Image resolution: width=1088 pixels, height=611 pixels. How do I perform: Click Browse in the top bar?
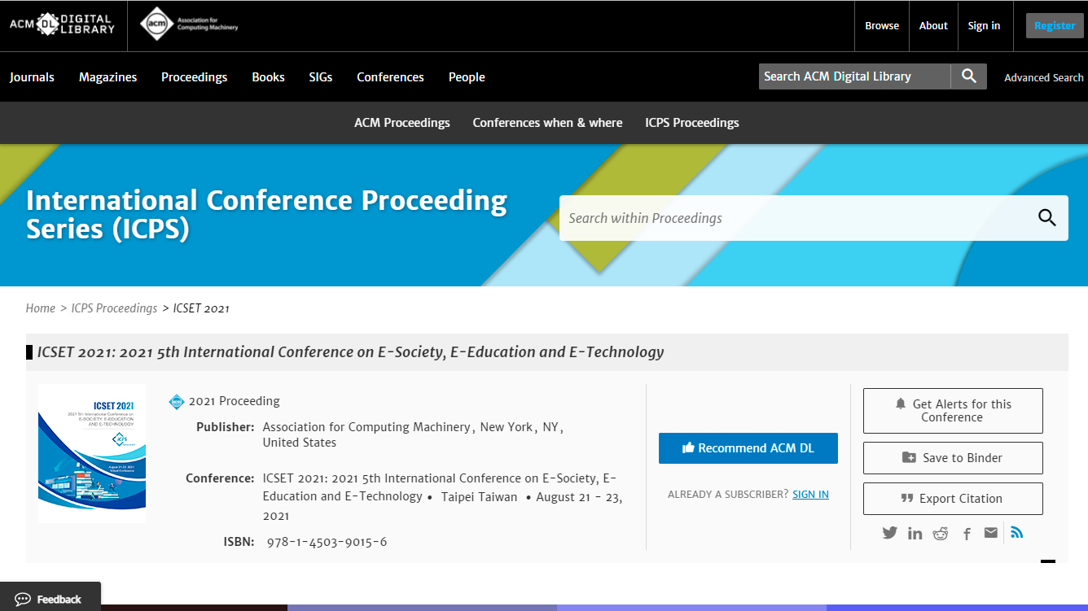(882, 26)
